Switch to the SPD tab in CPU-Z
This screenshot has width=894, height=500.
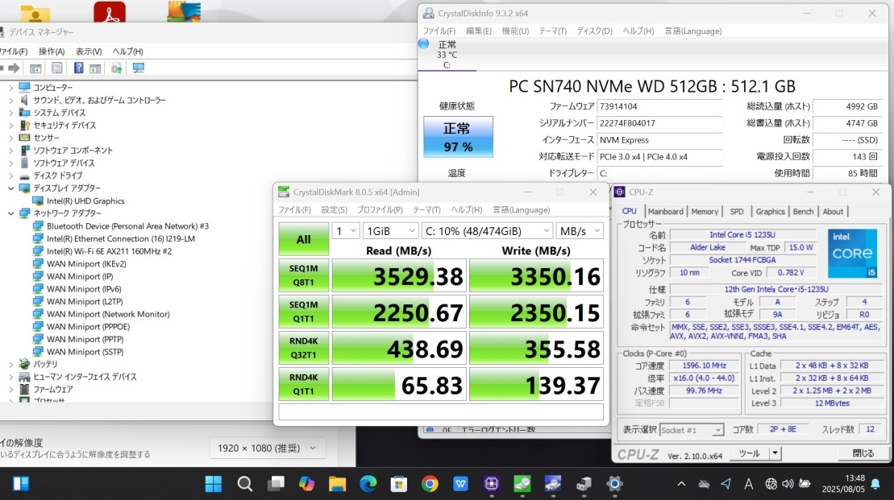[737, 211]
